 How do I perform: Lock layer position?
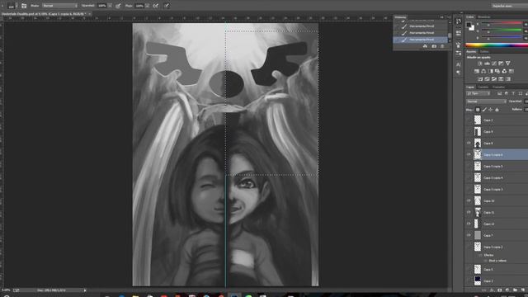(x=491, y=110)
